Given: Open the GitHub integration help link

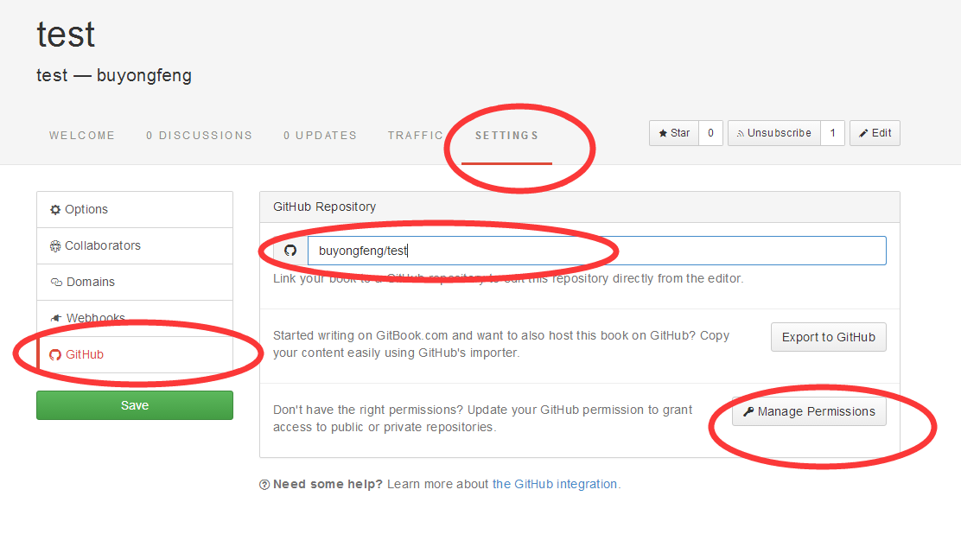Looking at the screenshot, I should tap(554, 484).
